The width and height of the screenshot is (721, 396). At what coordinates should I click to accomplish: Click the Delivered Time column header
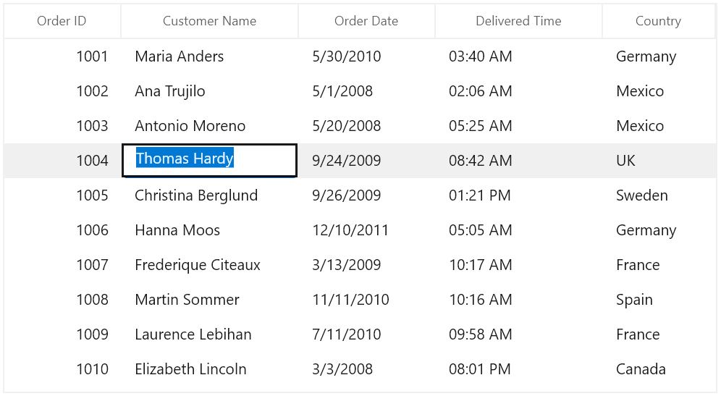(518, 21)
